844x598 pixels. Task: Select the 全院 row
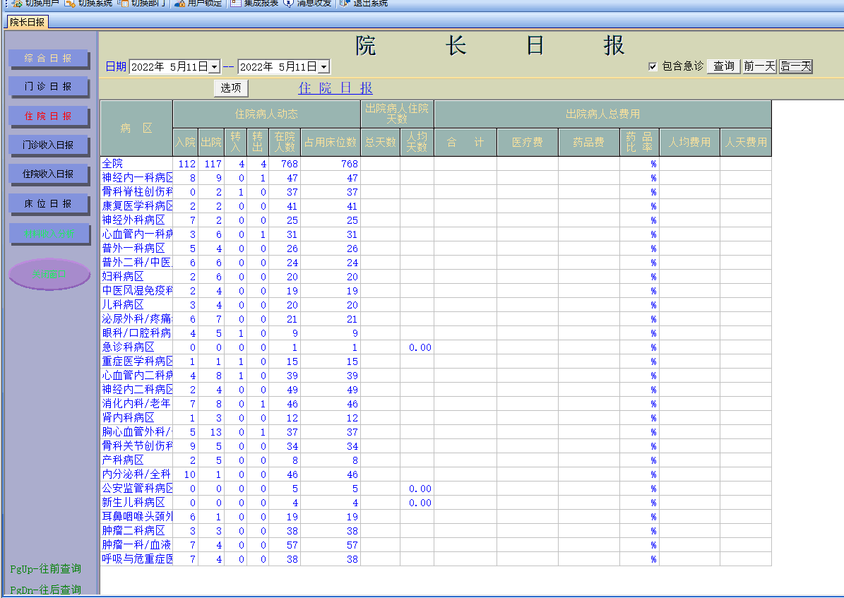point(436,164)
